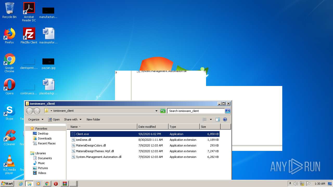Select the placebackgr Word document icon
This screenshot has width=333, height=187.
pos(48,87)
